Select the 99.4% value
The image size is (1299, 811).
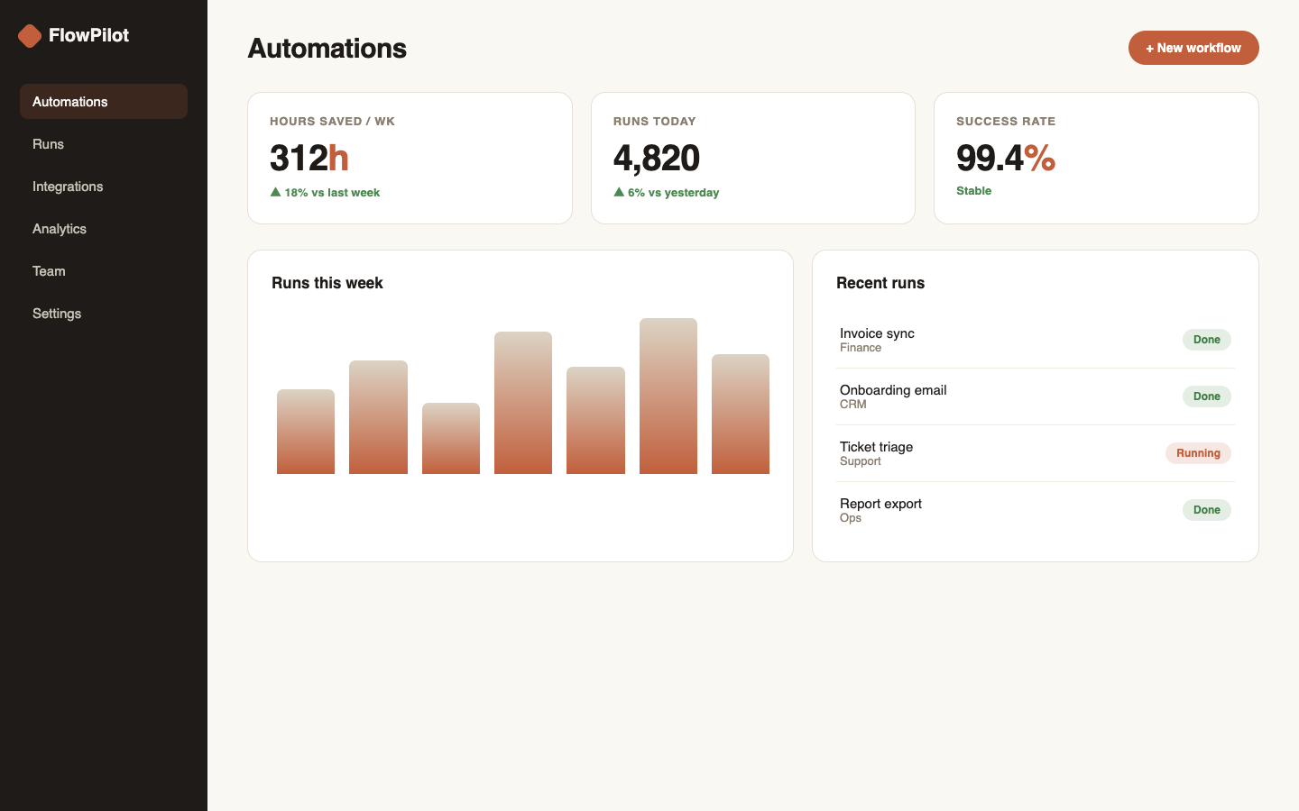pos(1006,159)
